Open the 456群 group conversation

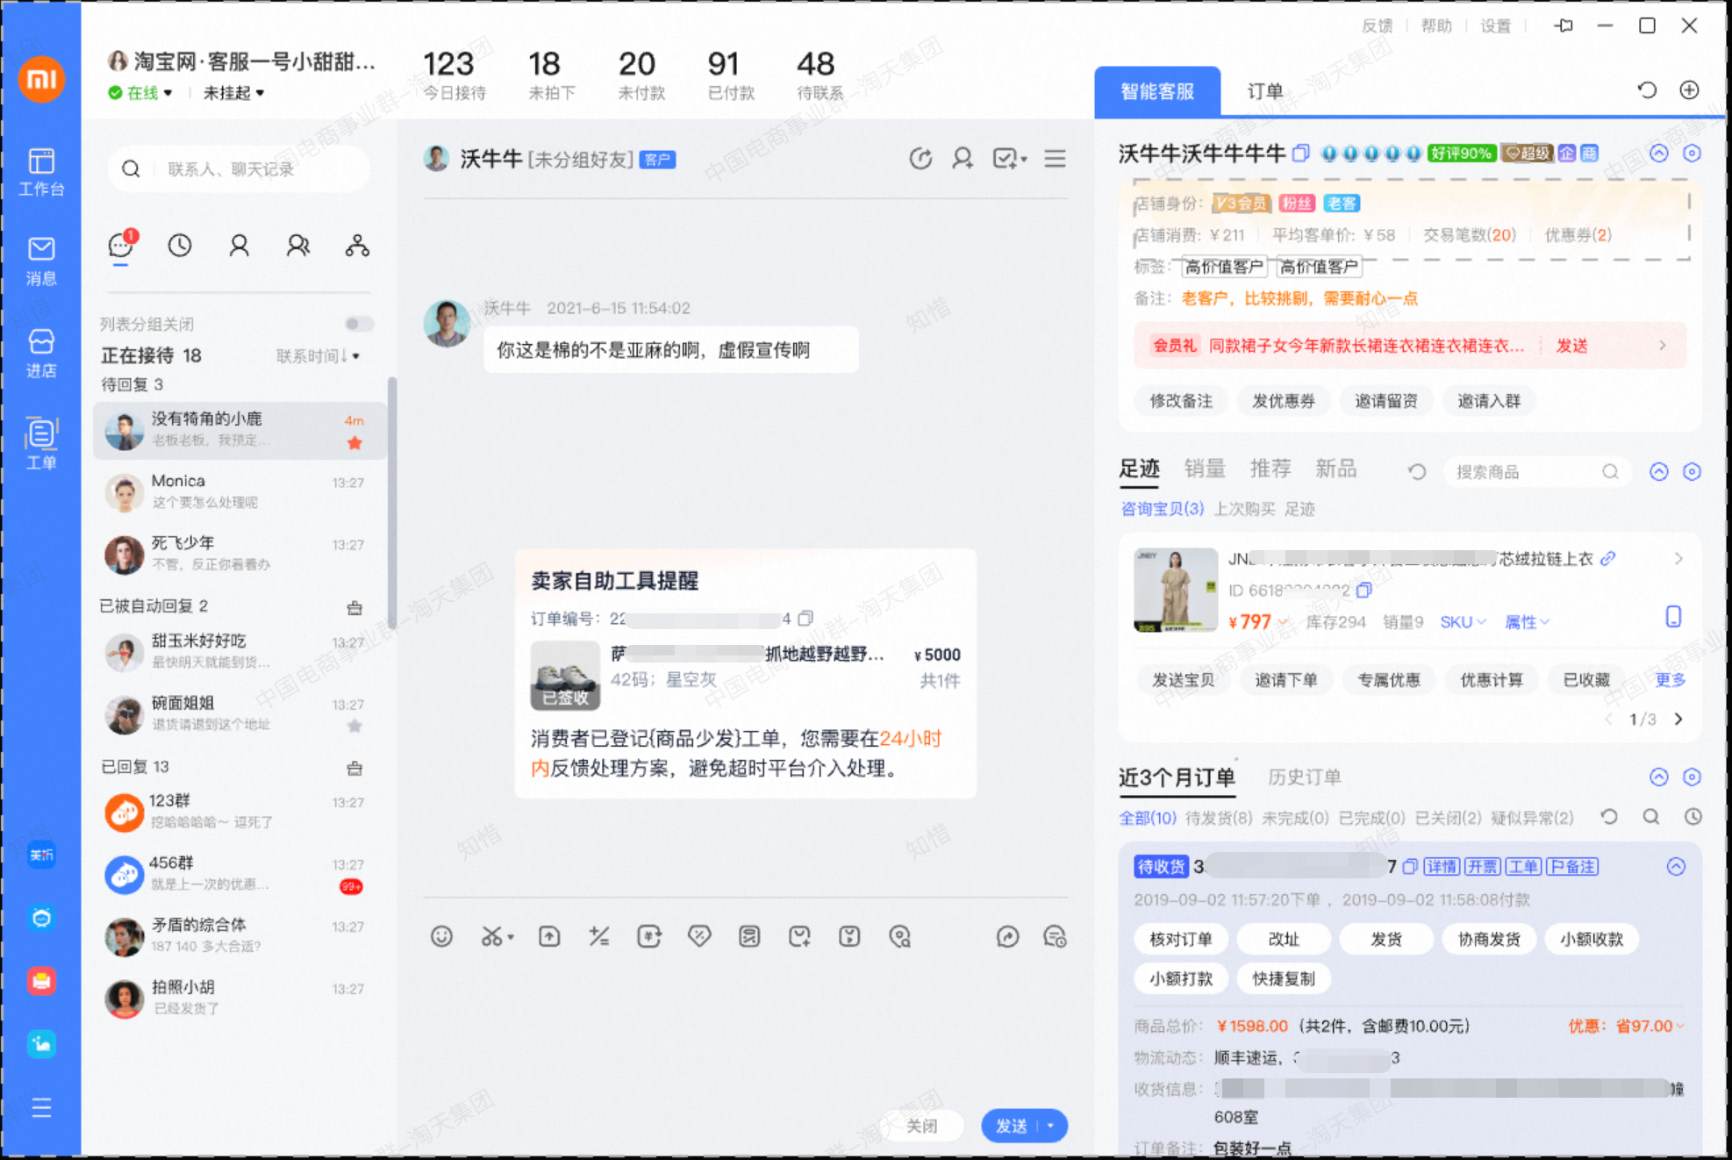click(x=240, y=874)
